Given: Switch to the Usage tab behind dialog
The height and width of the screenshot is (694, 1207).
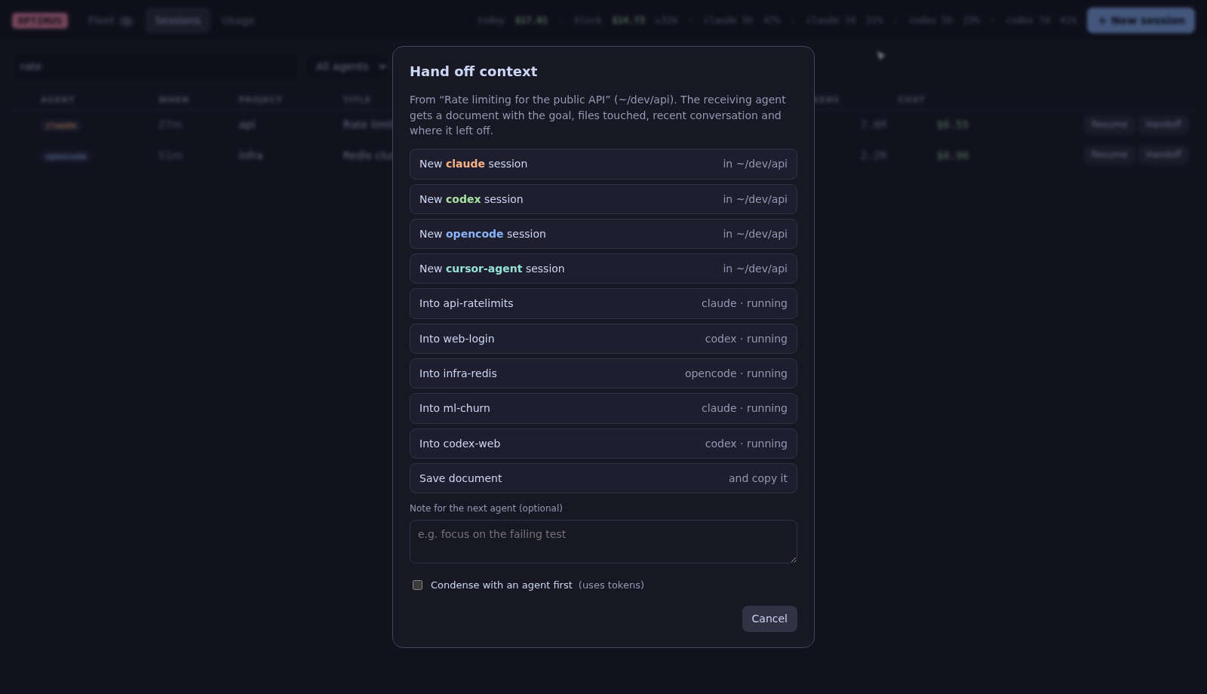Looking at the screenshot, I should coord(238,20).
